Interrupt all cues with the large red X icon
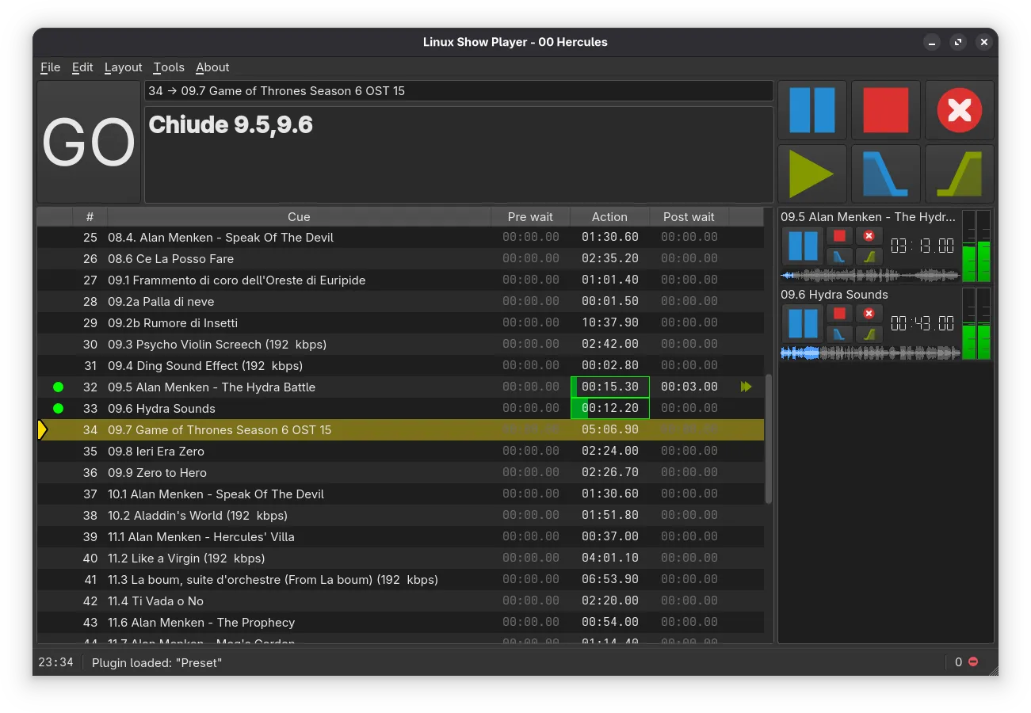 (959, 110)
